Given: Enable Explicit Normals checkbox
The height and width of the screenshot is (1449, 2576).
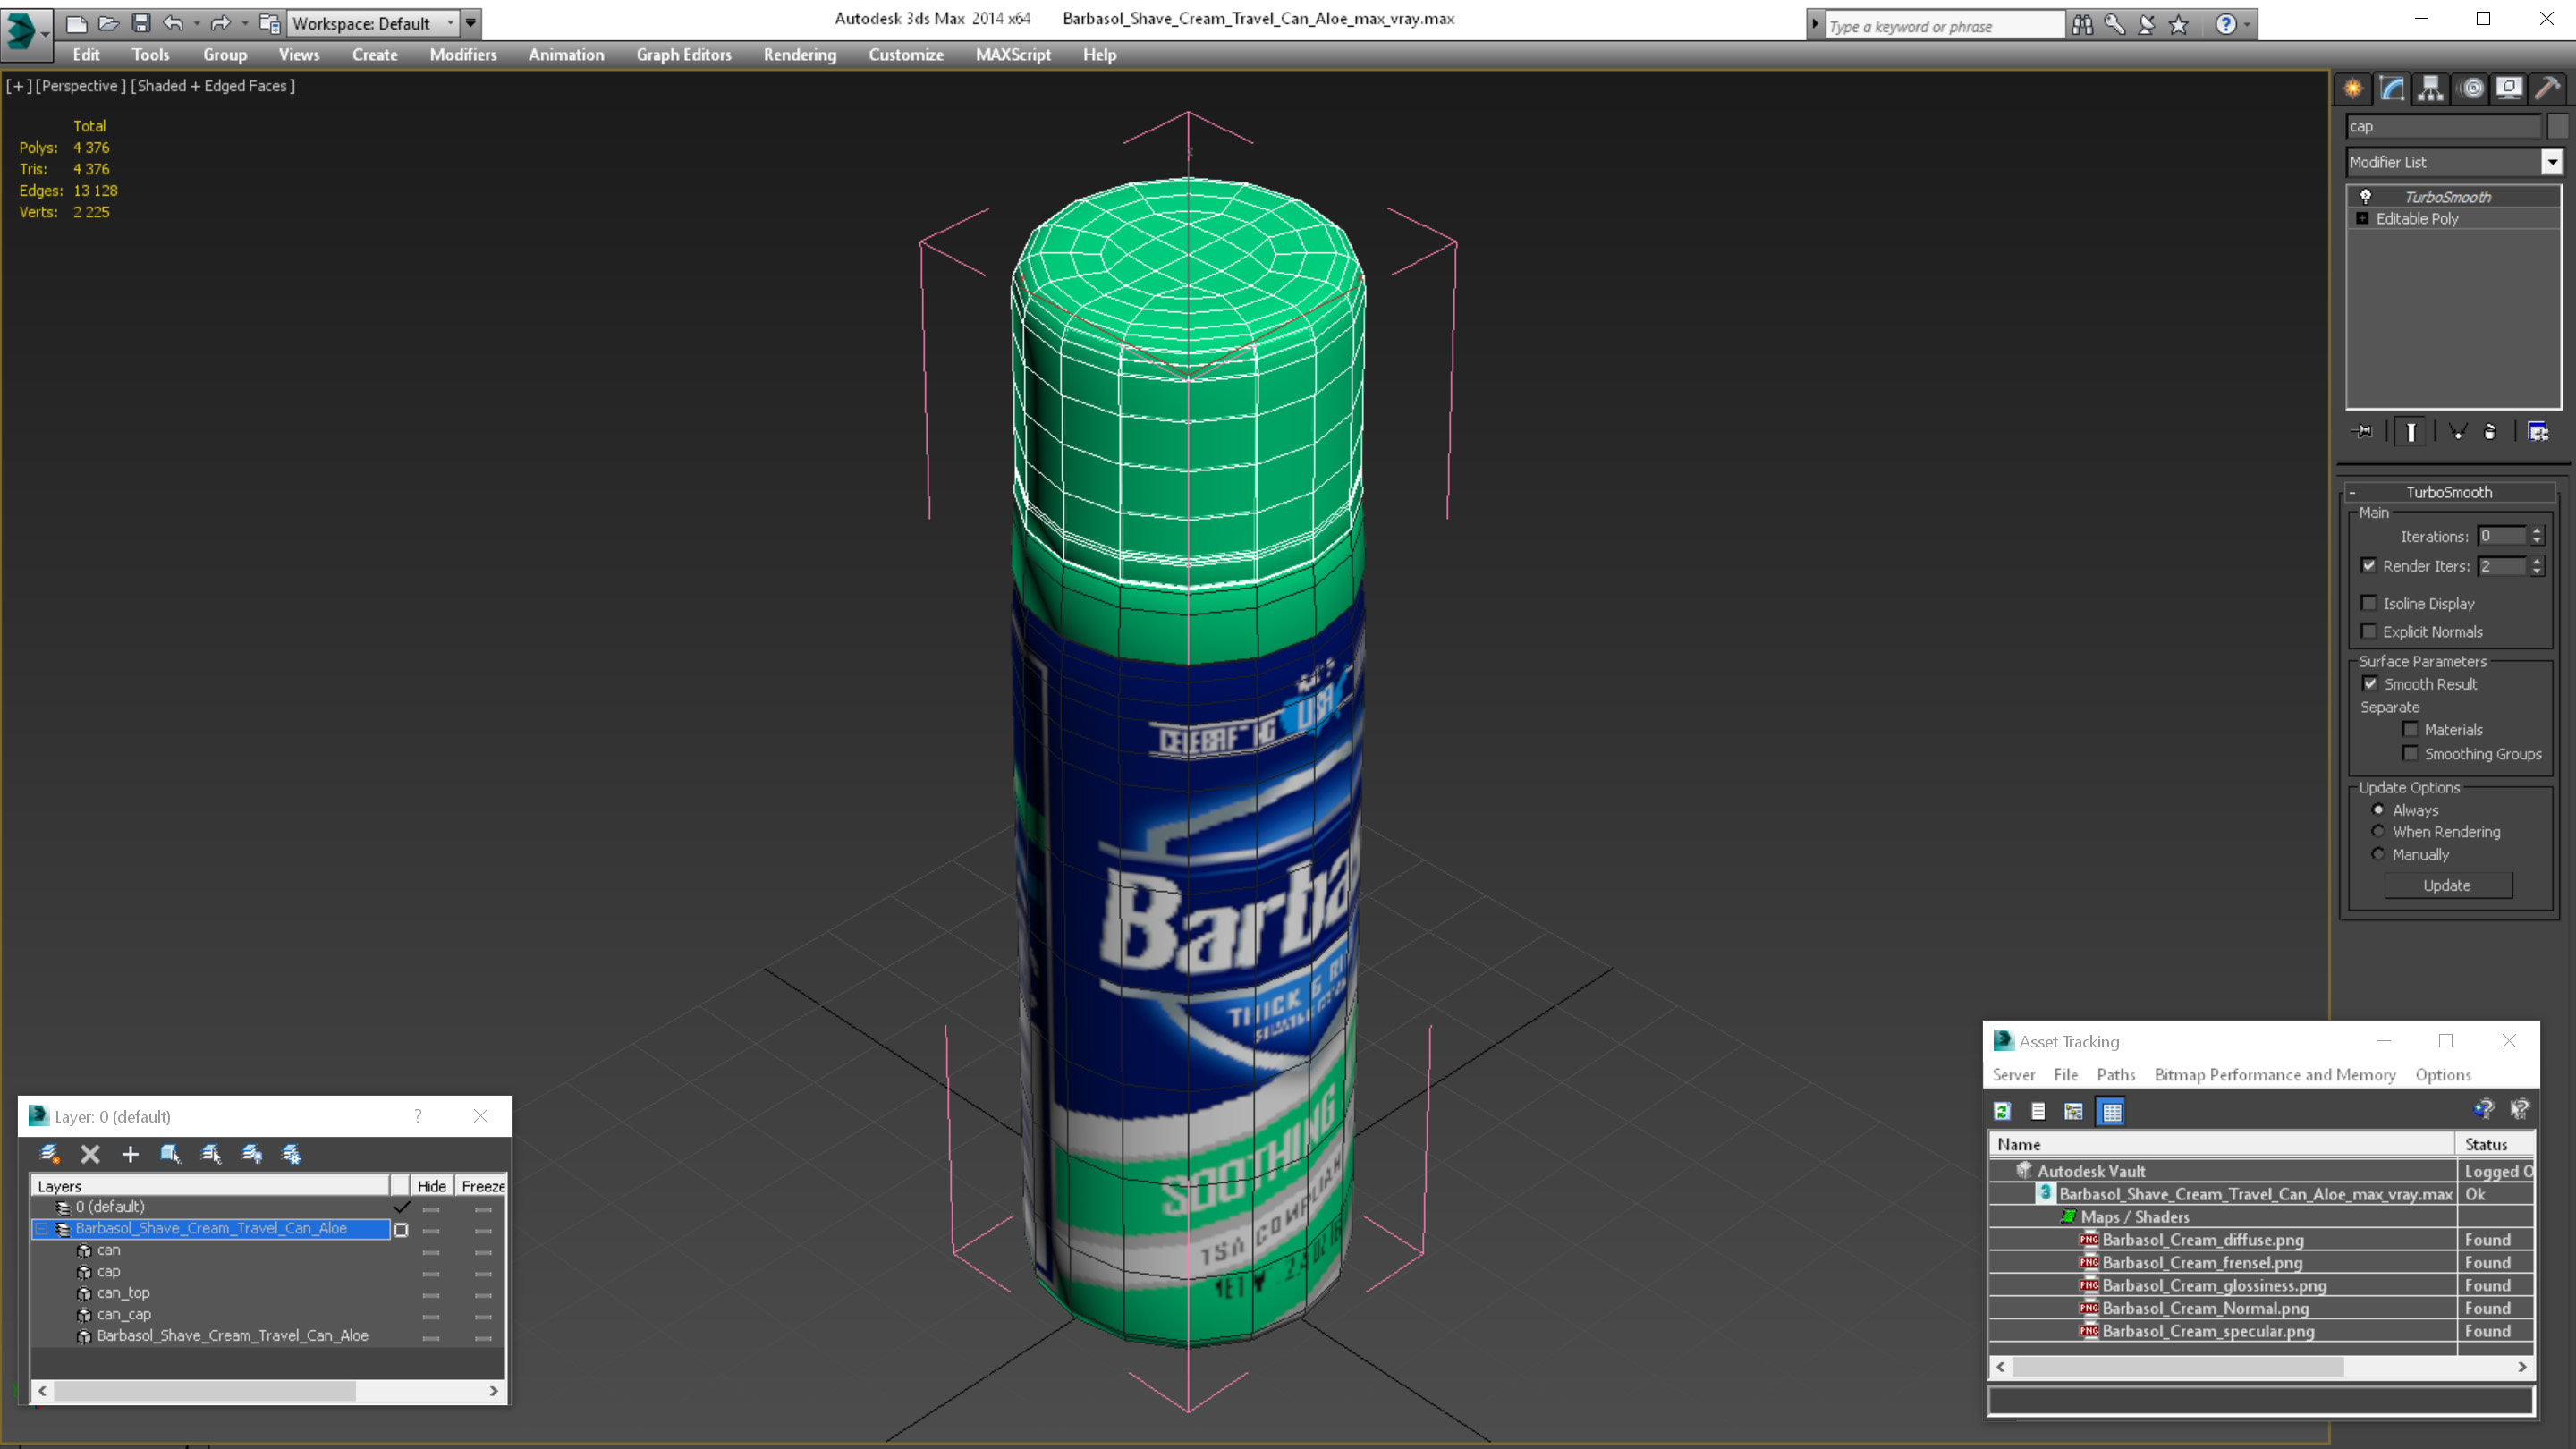Looking at the screenshot, I should point(2368,631).
